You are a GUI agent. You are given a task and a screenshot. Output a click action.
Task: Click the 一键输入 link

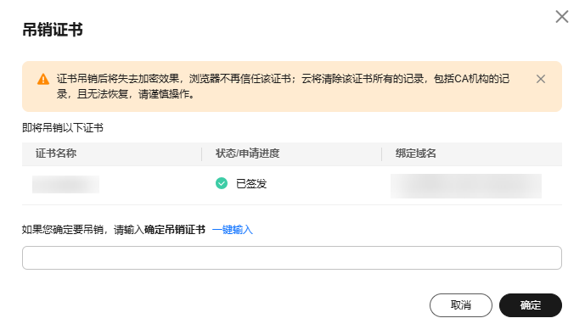(233, 230)
